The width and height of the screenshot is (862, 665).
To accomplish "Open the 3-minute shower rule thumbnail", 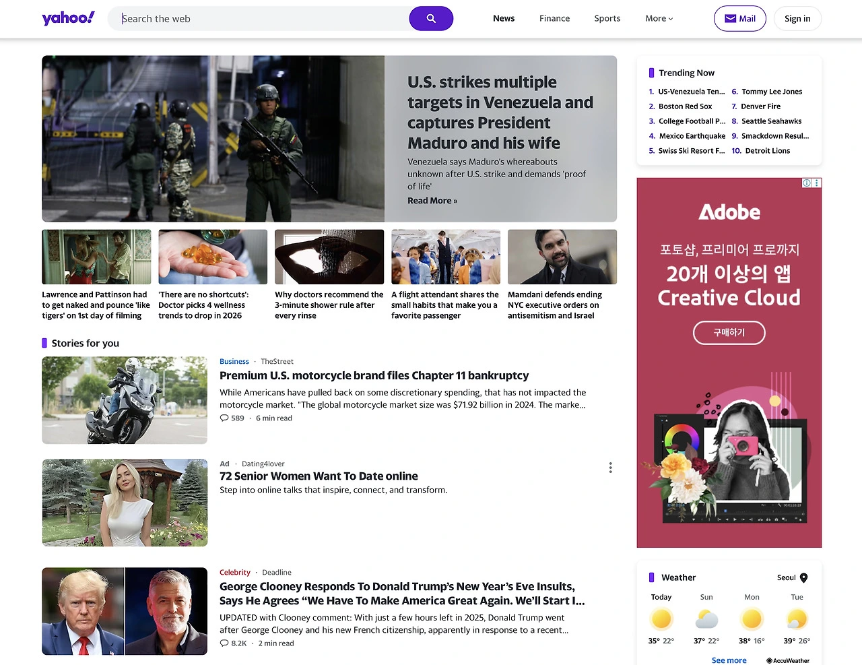I will tap(329, 257).
